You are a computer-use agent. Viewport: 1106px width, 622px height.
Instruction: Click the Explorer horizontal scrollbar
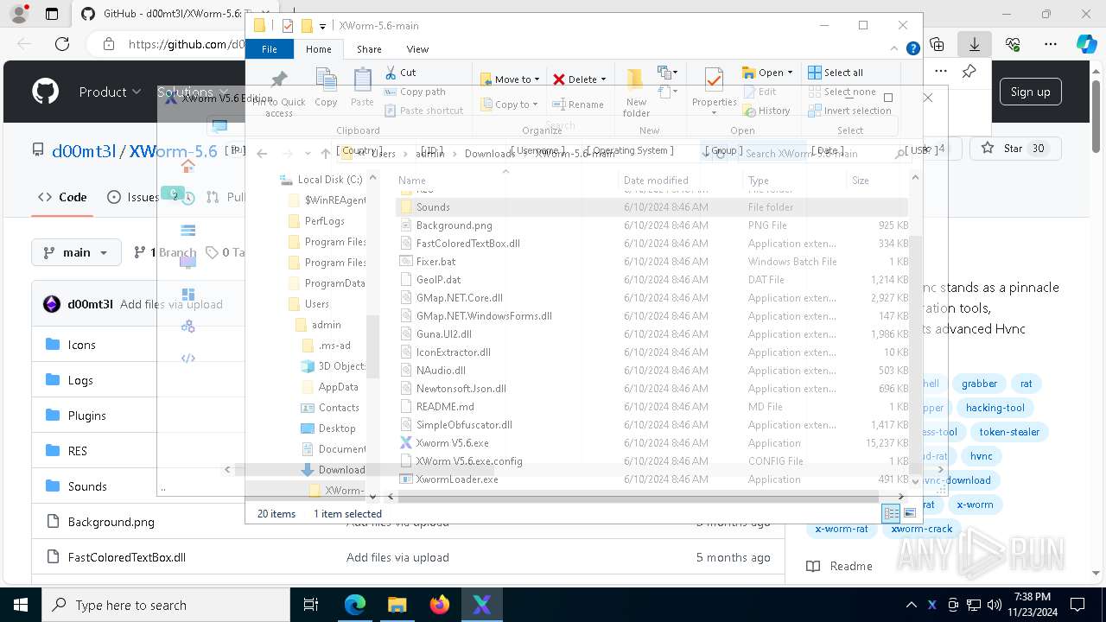tap(638, 497)
